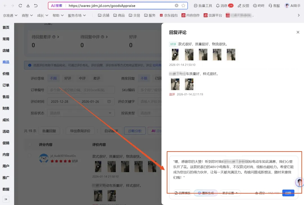Submit with the blue 回复 button
Screen dimensions: 304x205
click(x=288, y=193)
